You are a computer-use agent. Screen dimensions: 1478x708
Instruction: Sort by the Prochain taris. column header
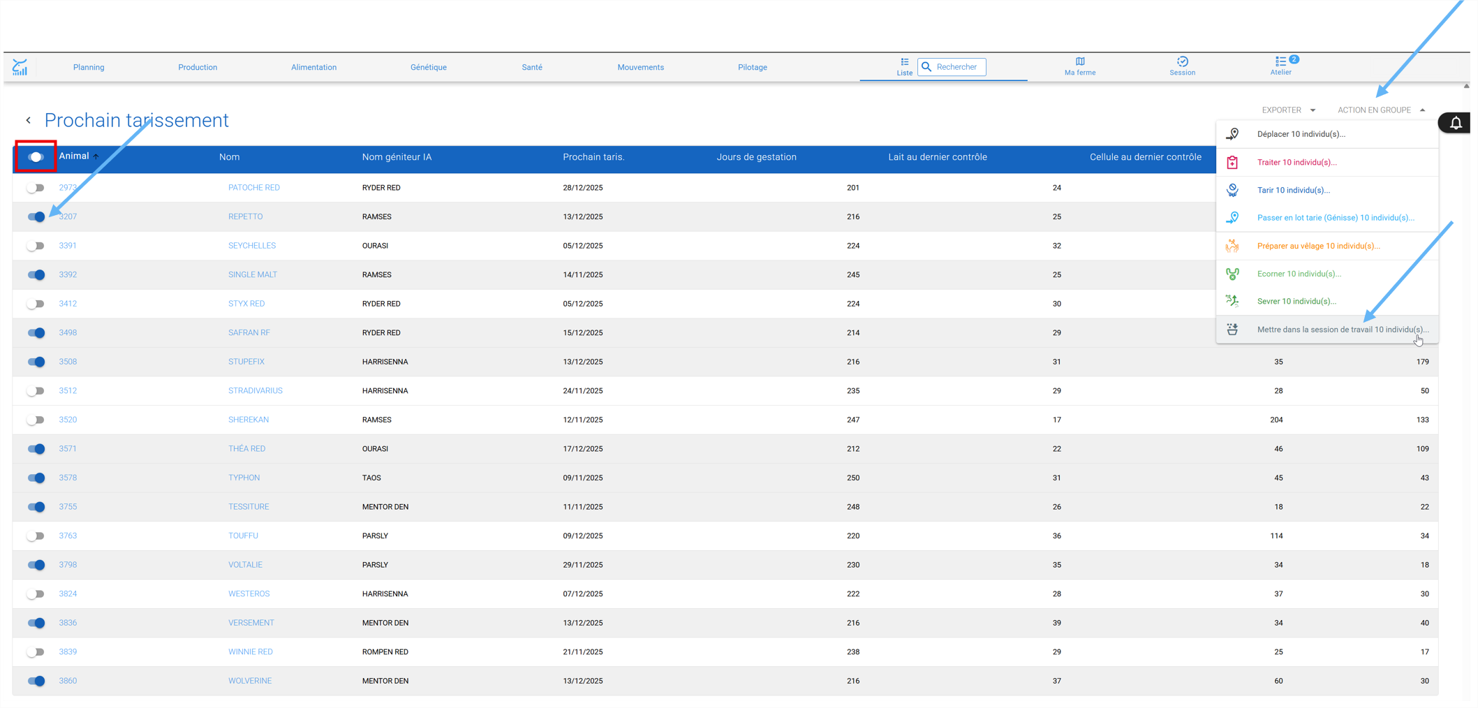pos(593,157)
